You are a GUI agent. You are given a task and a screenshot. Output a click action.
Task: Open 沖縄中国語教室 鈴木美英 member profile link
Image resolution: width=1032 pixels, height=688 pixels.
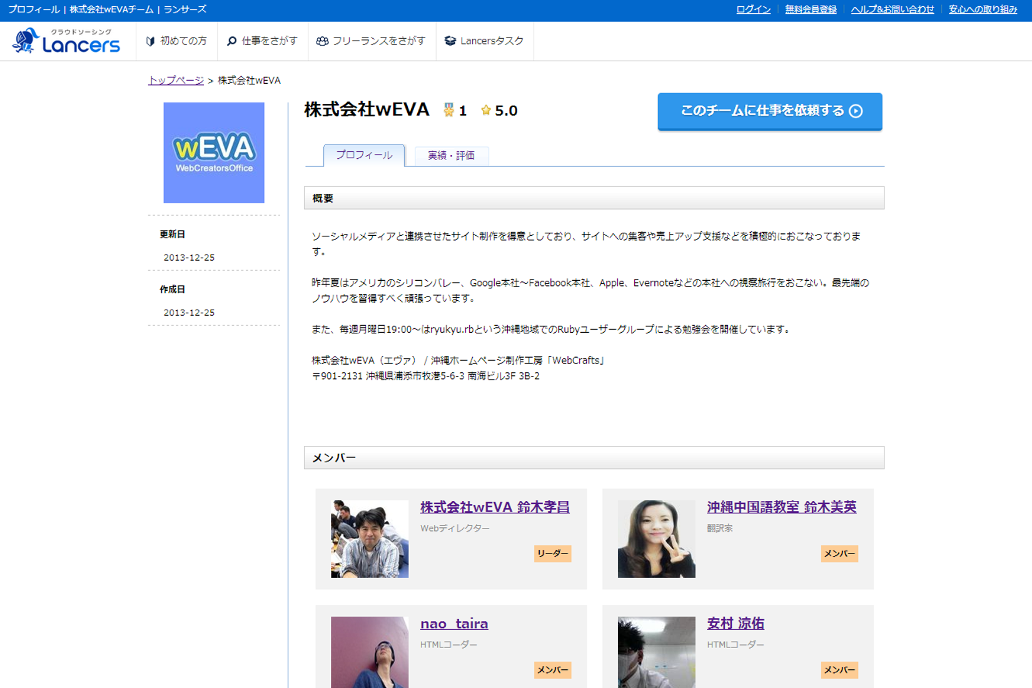[x=782, y=507]
